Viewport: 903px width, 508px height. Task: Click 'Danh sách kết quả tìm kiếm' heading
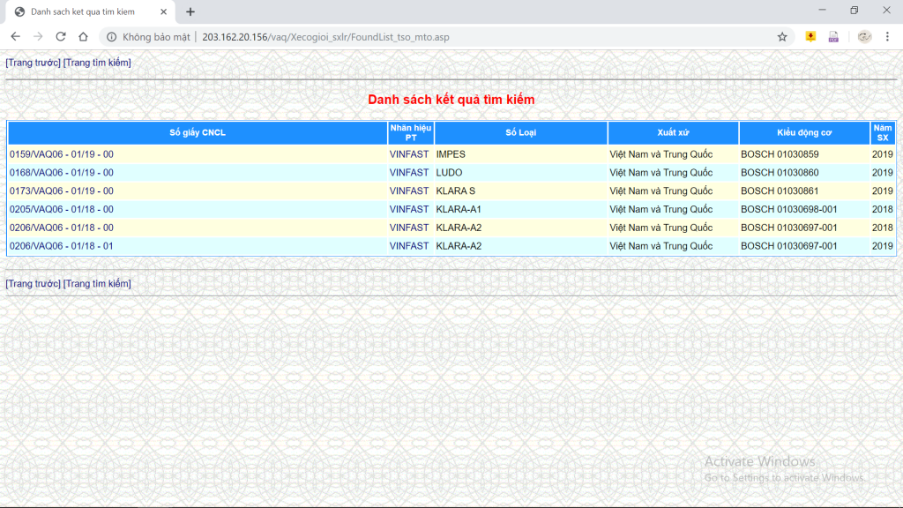tap(451, 100)
